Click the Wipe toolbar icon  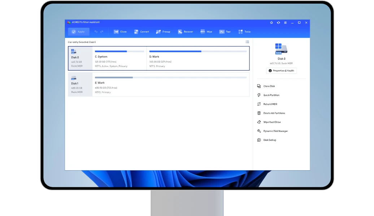click(x=203, y=32)
